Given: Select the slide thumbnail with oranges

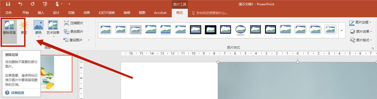Looking at the screenshot, I should [56, 74].
